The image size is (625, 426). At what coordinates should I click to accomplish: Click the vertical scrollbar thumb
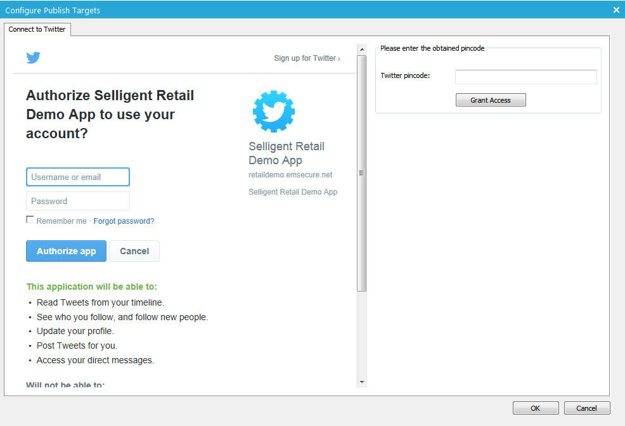pos(362,173)
